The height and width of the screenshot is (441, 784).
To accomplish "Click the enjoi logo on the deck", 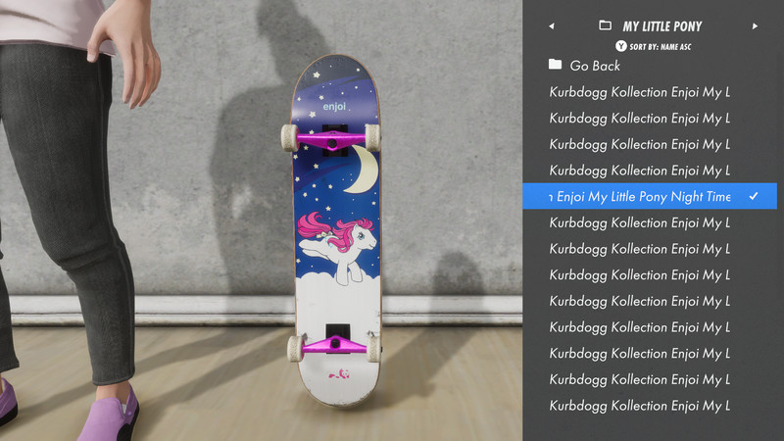I will click(x=334, y=107).
